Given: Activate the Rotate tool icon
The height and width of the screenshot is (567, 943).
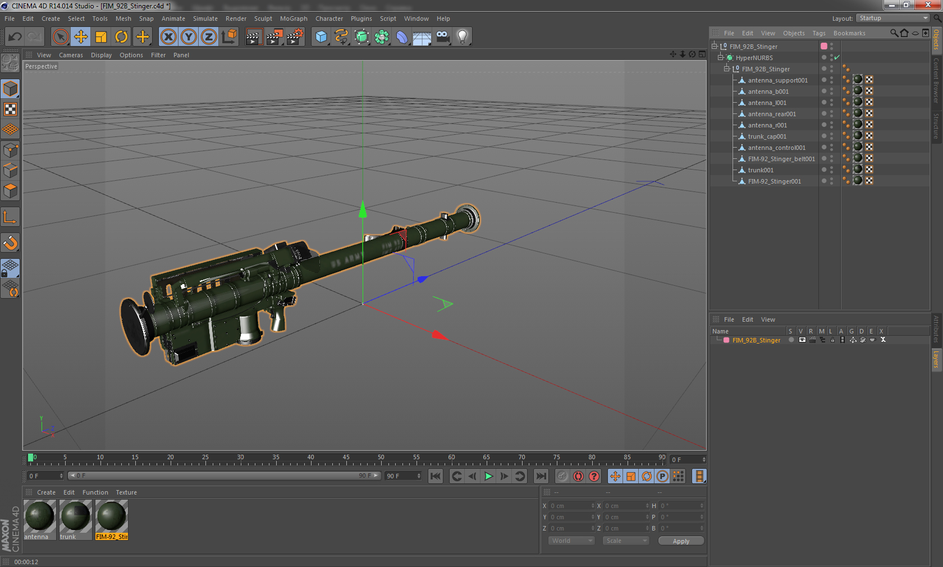Looking at the screenshot, I should tap(121, 37).
